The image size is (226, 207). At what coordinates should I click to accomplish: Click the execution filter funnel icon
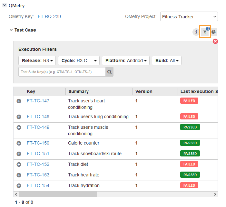(x=205, y=32)
